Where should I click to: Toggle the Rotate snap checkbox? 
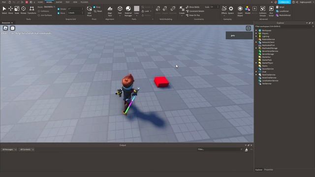click(59, 9)
